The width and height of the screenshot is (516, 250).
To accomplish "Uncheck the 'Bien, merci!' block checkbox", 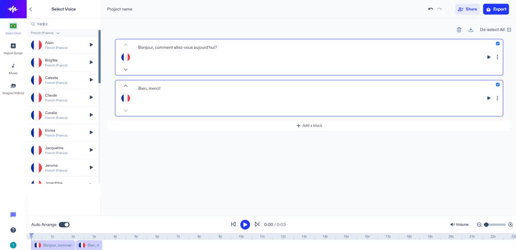I will [497, 84].
